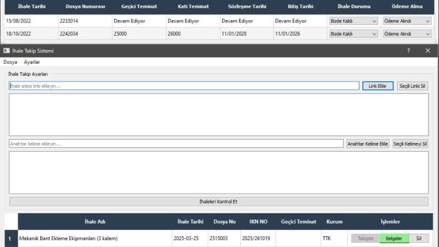Click the Seçili Linki Sil button
The image size is (439, 247).
coord(412,86)
